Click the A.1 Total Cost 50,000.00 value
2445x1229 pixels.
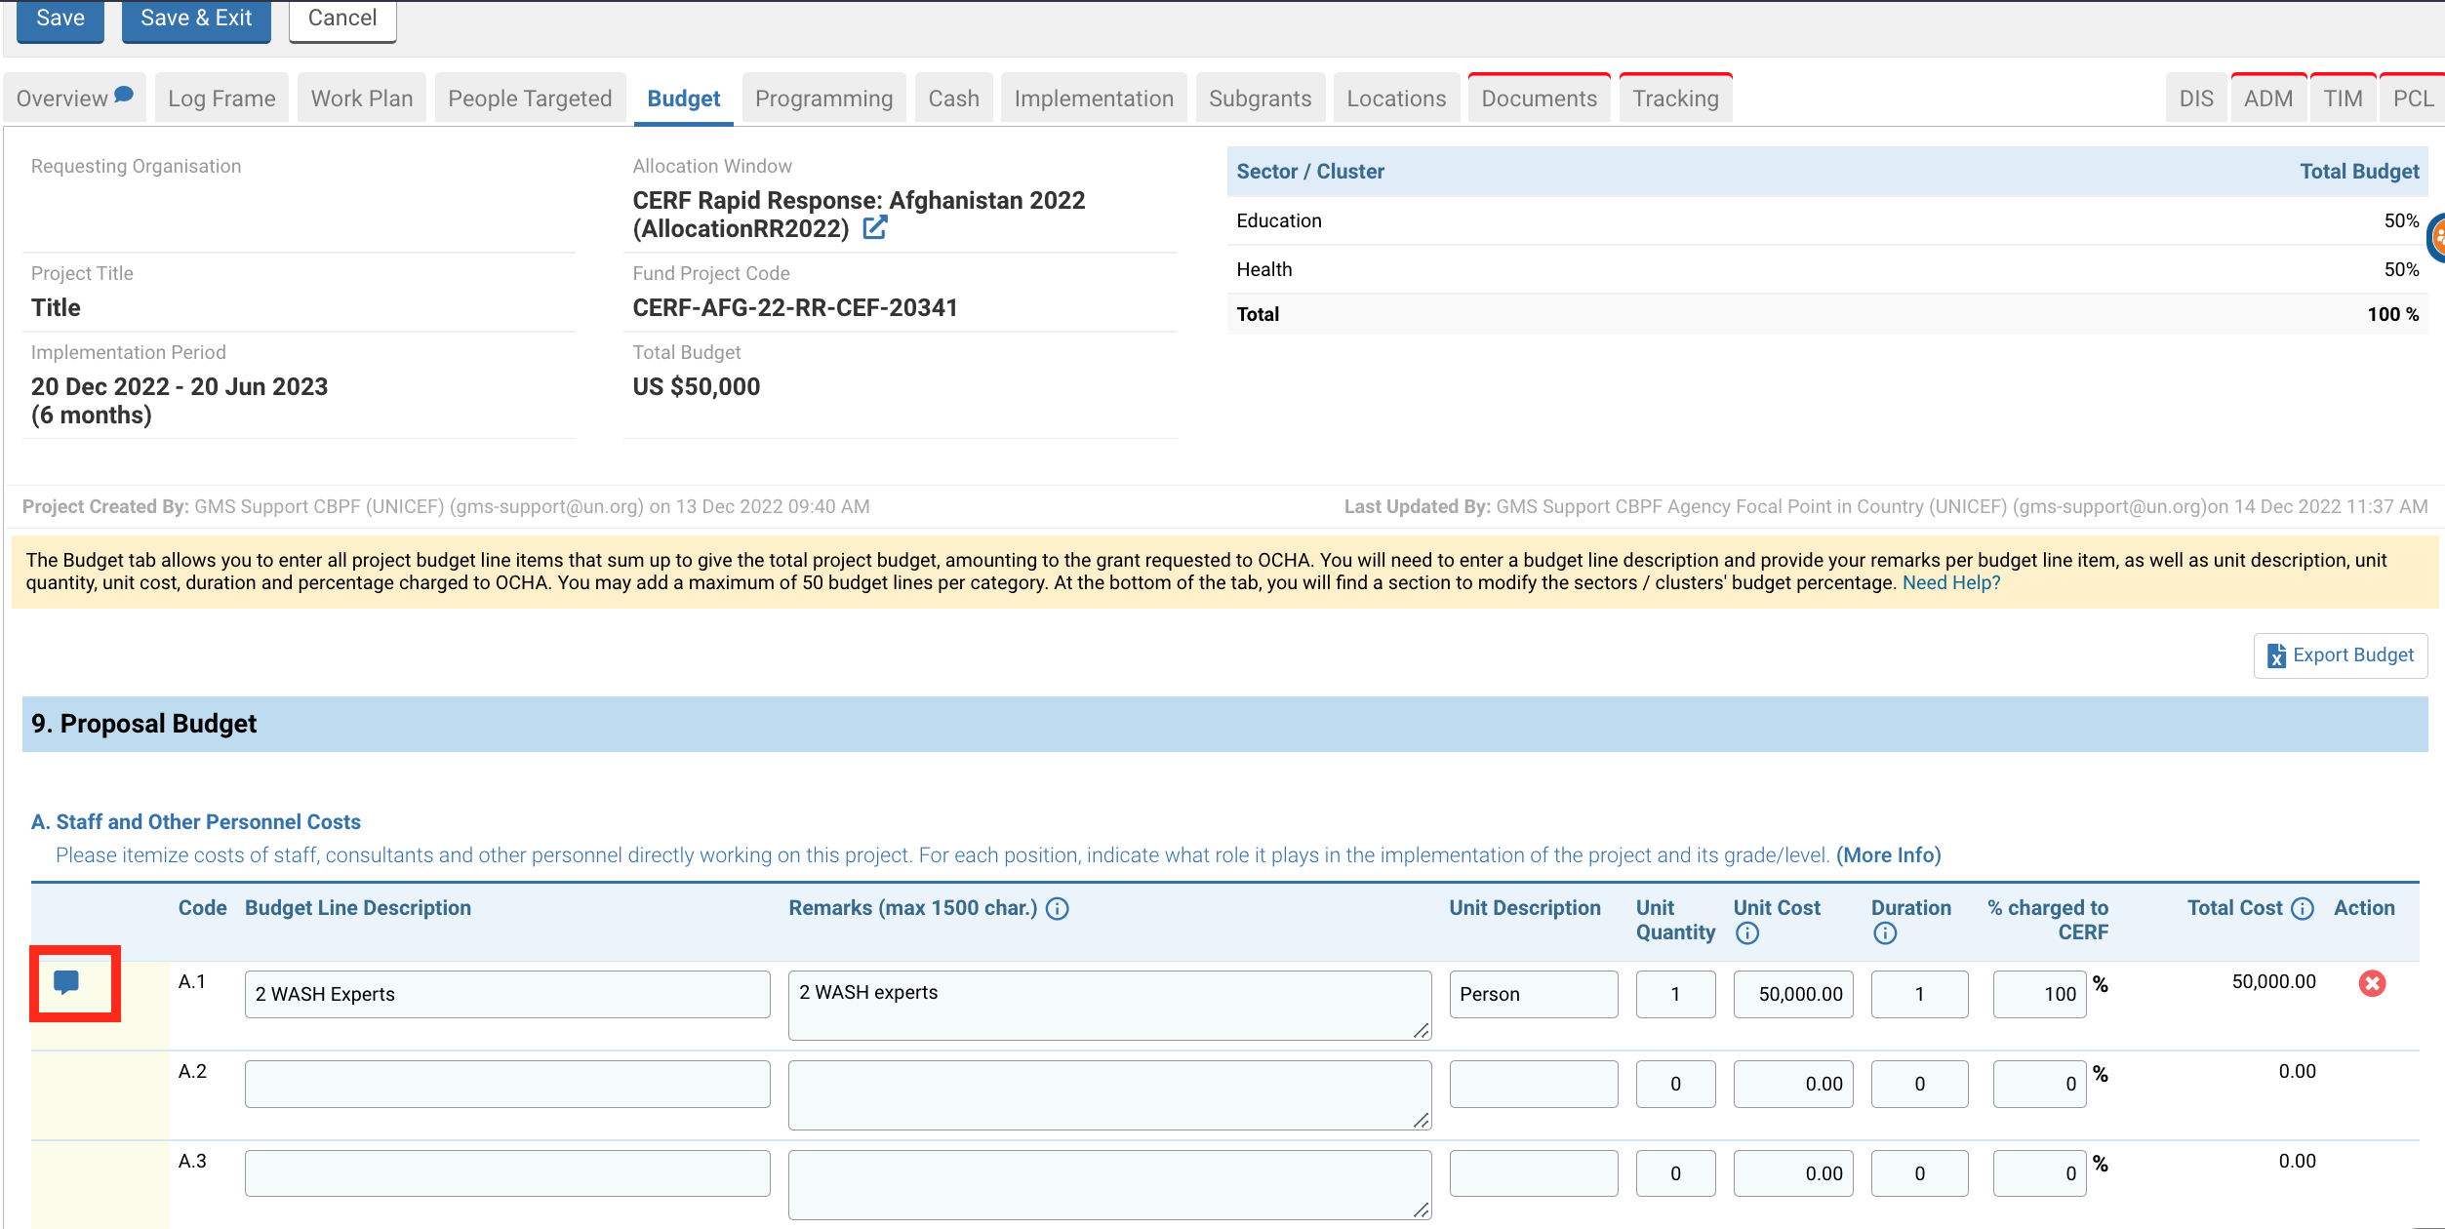pos(2273,982)
